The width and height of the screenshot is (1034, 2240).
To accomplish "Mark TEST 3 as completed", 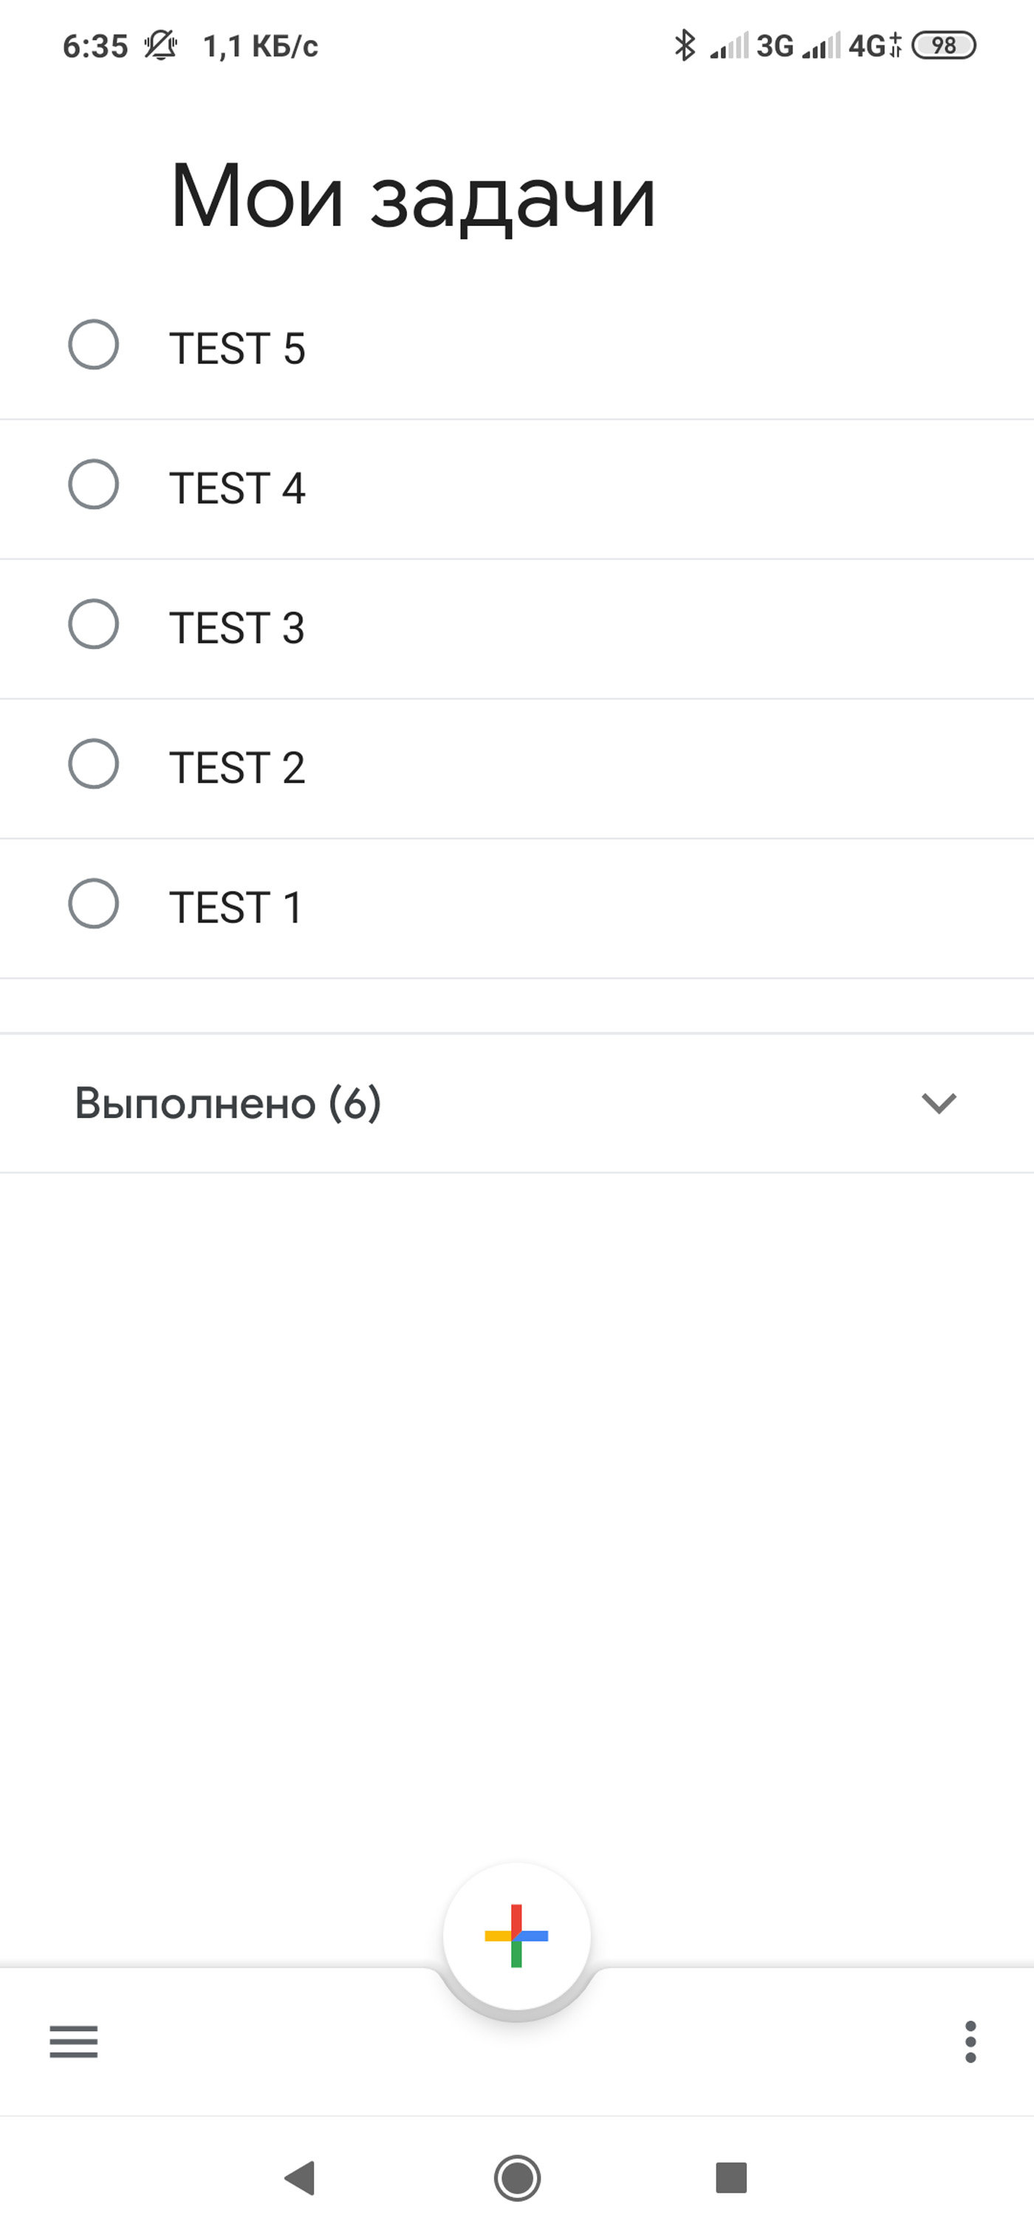I will (94, 624).
